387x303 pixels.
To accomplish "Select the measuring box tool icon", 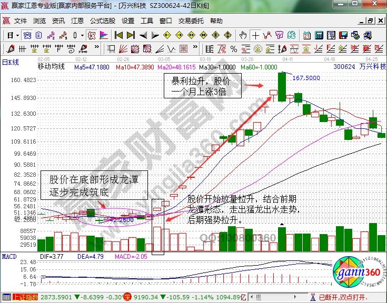I will point(111,48).
